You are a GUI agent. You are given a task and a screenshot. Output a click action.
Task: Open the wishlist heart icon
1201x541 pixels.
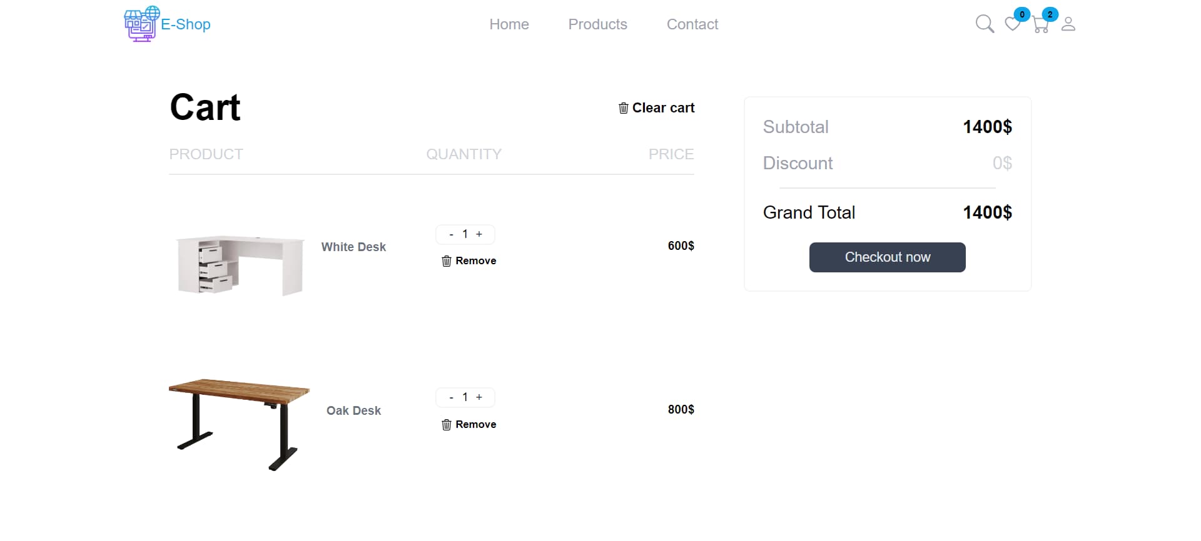click(1012, 24)
